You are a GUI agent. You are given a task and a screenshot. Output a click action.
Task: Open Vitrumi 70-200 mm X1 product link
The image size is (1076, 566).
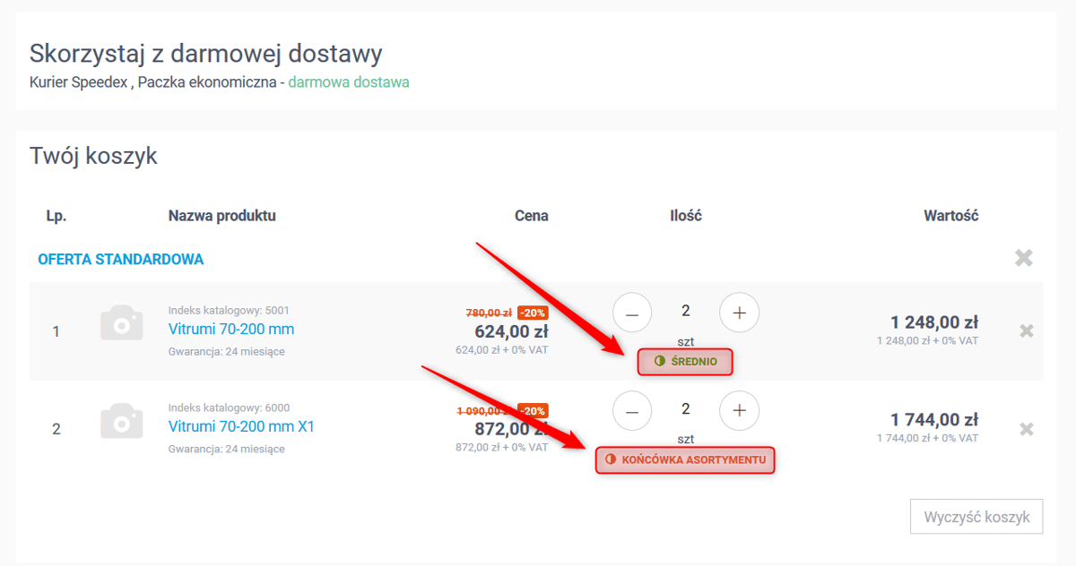point(241,426)
